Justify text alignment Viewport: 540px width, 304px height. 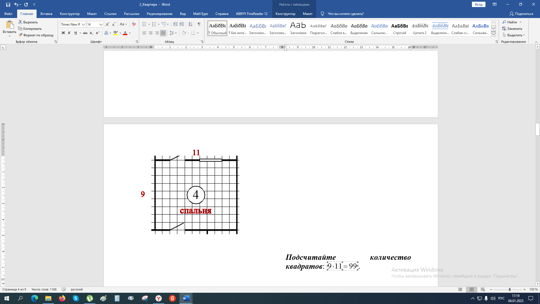coord(163,33)
